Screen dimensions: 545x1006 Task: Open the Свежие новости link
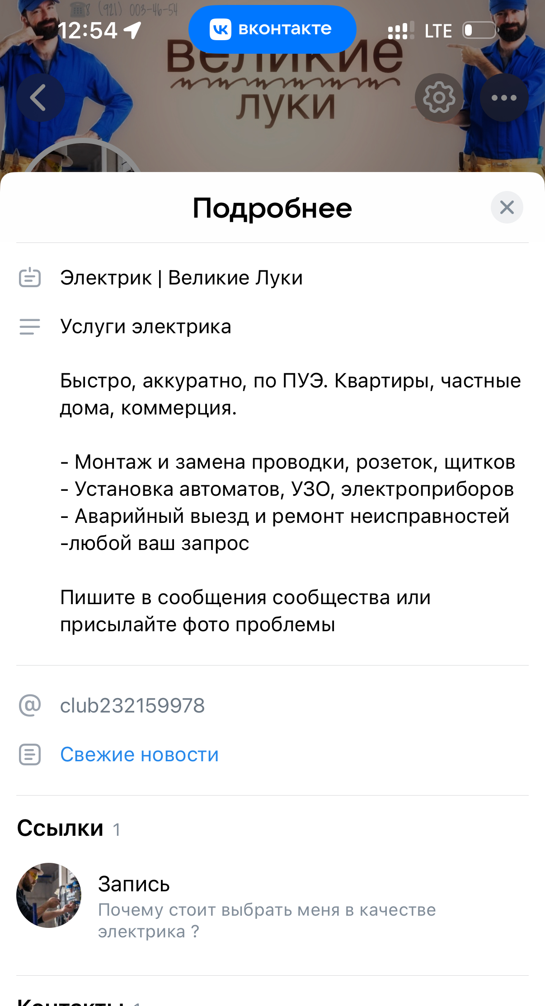(x=139, y=754)
